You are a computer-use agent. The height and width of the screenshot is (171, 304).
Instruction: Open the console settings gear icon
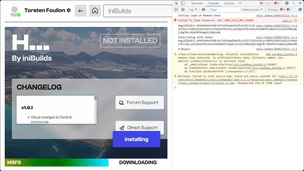pyautogui.click(x=300, y=10)
